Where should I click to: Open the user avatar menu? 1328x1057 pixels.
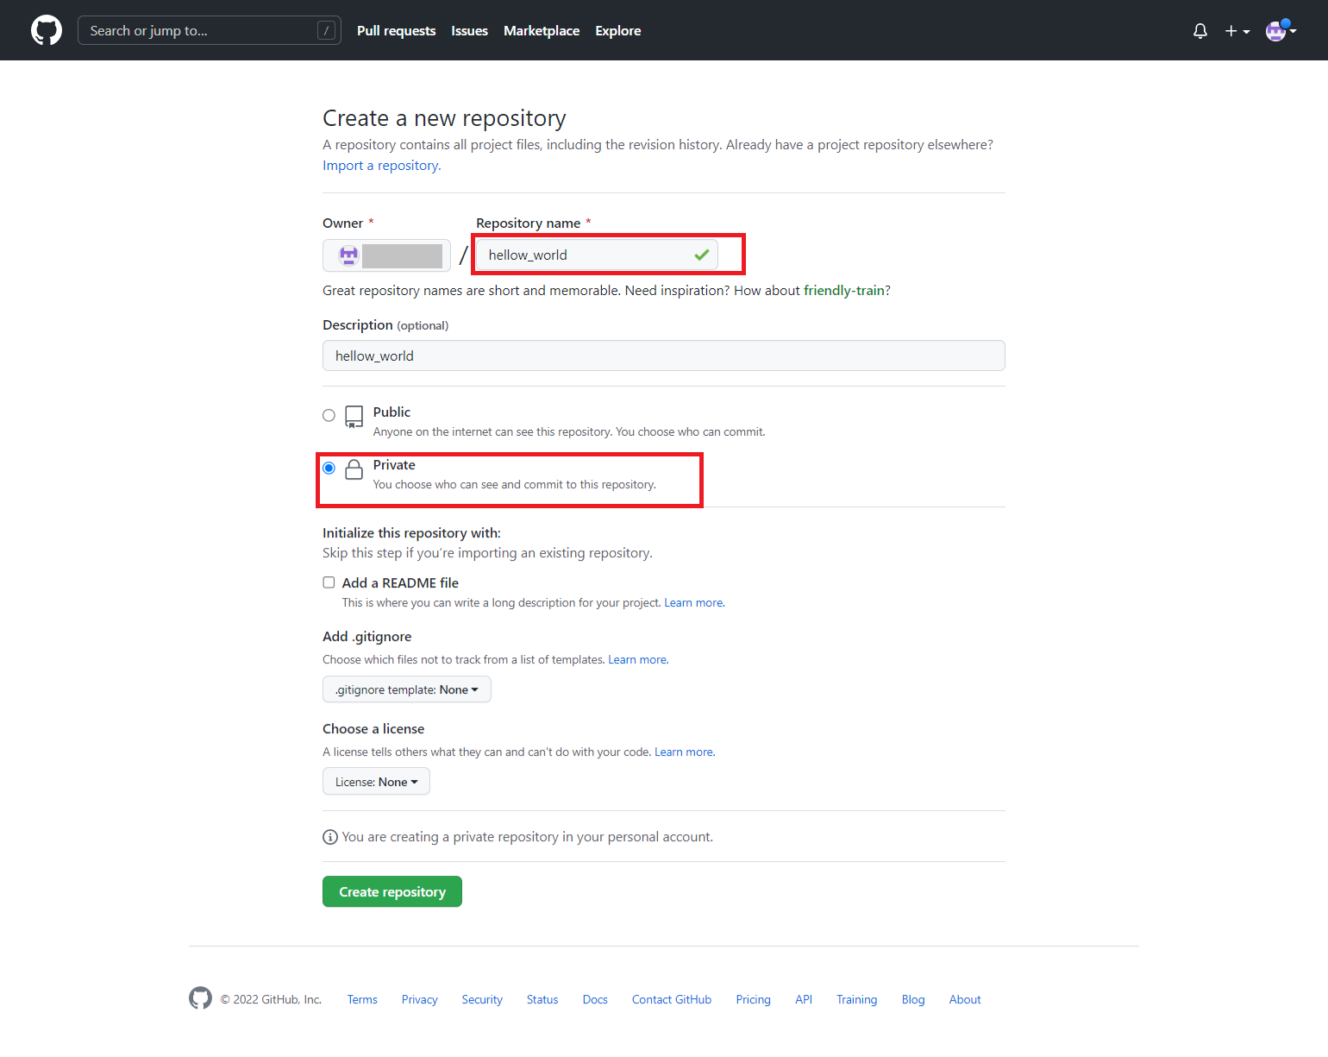point(1280,31)
